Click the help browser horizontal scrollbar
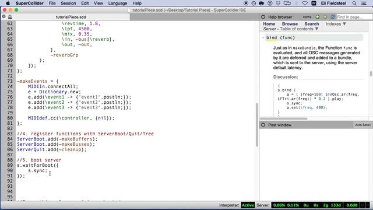373x210 pixels. tap(284, 118)
